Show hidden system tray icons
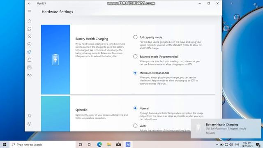 217,144
